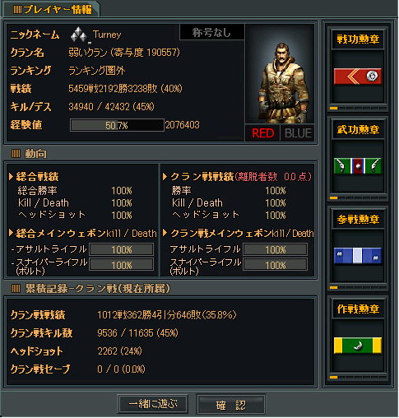Click the 動向 section header icon
Viewport: 399px width, 418px height.
coord(16,154)
